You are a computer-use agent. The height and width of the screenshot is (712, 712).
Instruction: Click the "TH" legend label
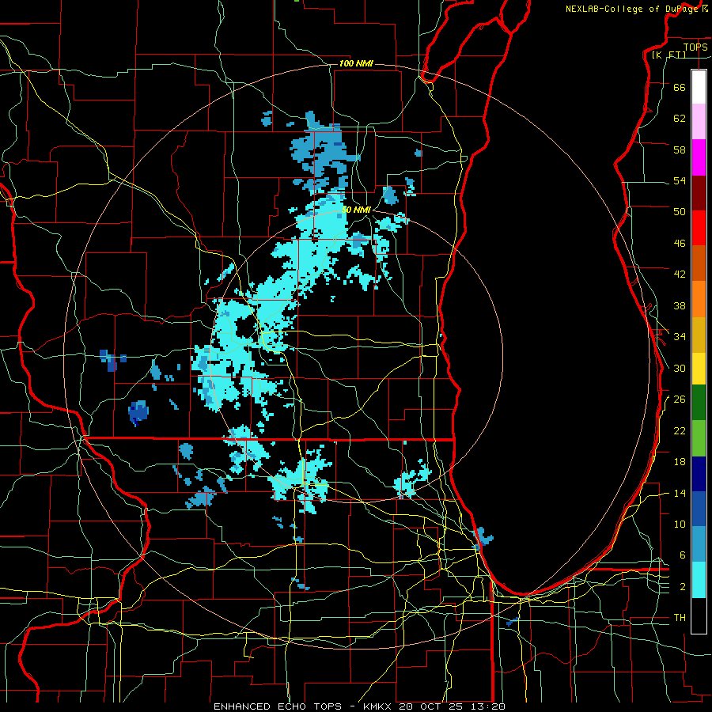[x=680, y=617]
